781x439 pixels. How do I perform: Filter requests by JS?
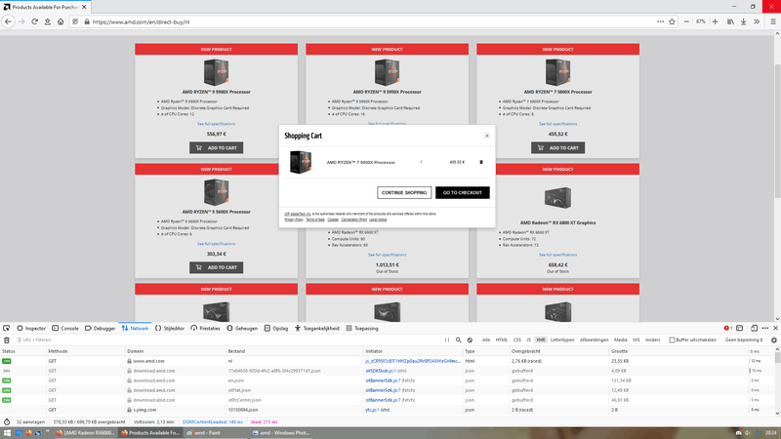point(528,339)
